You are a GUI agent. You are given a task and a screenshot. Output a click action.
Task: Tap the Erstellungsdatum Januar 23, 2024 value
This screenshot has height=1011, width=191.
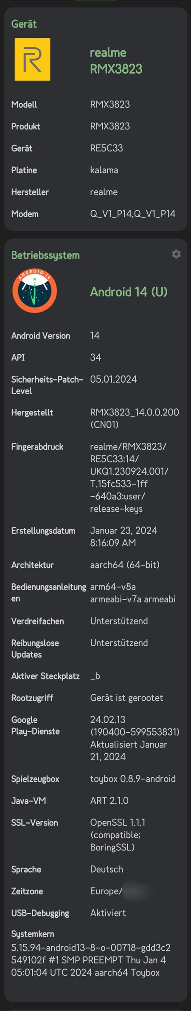click(124, 536)
